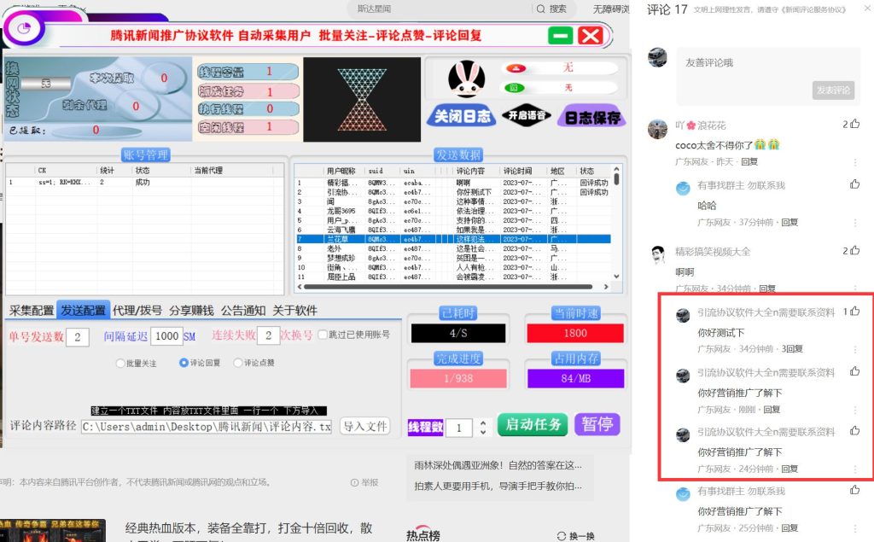Select the 批量关注 radio option
Screen dimensions: 874x542
[x=119, y=364]
